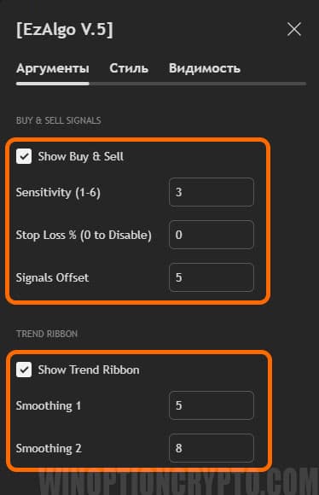Viewport: 319px width, 495px height.
Task: Click the Smoothing 2 label
Action: tap(49, 448)
